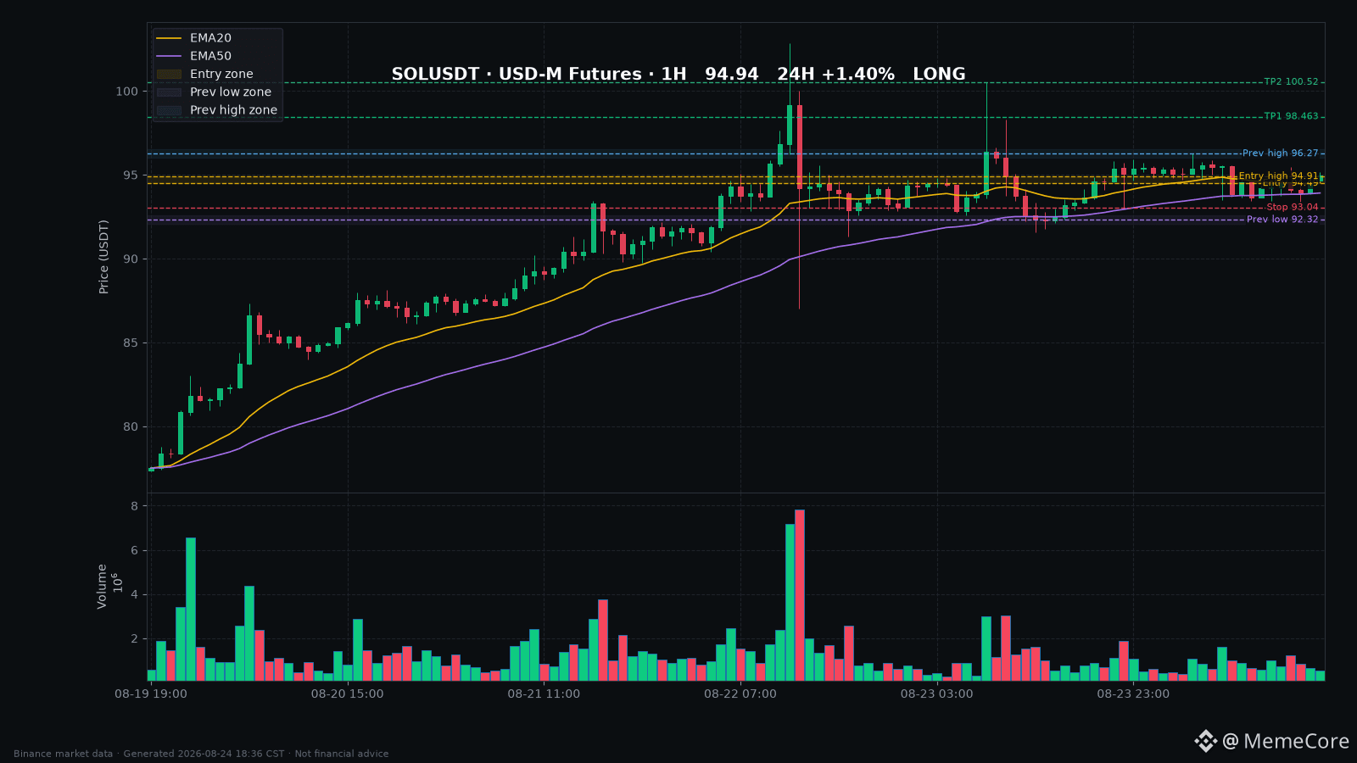Click the EMA50 legend label
The image size is (1357, 763).
(210, 56)
